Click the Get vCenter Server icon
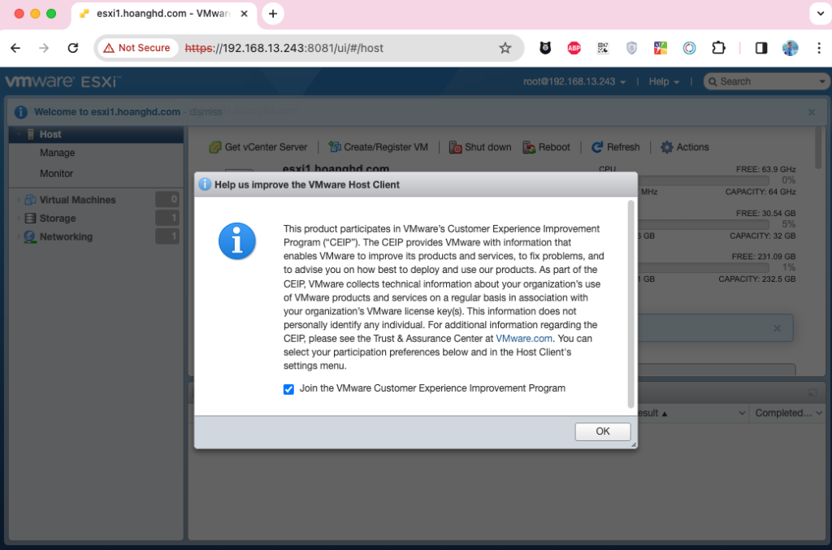The height and width of the screenshot is (550, 832). point(214,147)
